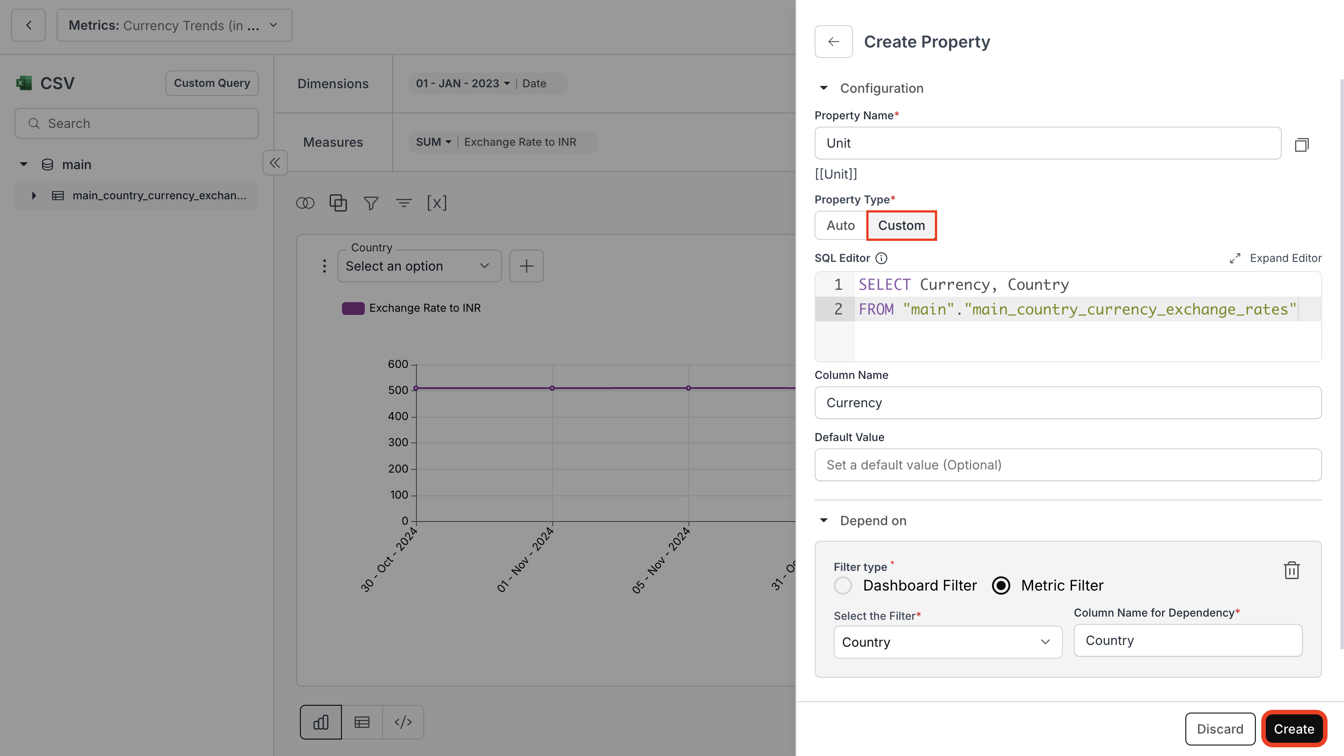Open the filter funnel icon above the chart
Viewport: 1344px width, 756px height.
[x=370, y=203]
